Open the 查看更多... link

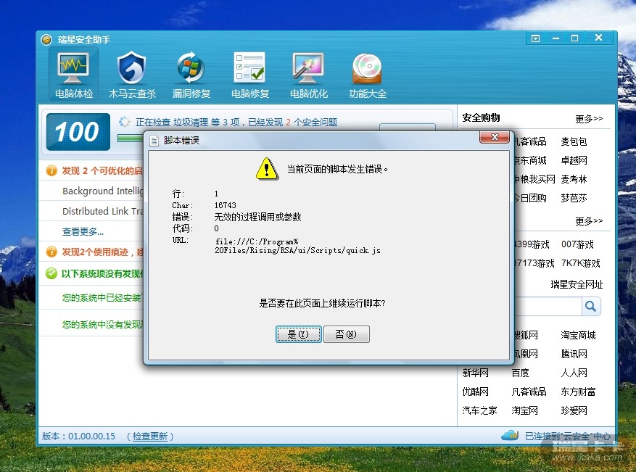tap(83, 231)
